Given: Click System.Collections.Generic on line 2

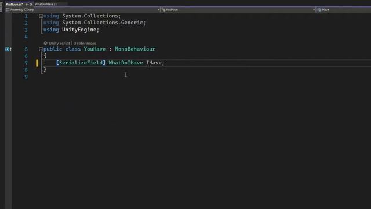Looking at the screenshot, I should click(x=103, y=23).
